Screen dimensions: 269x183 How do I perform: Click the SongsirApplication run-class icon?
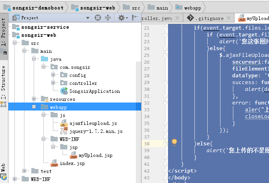pyautogui.click(x=64, y=91)
